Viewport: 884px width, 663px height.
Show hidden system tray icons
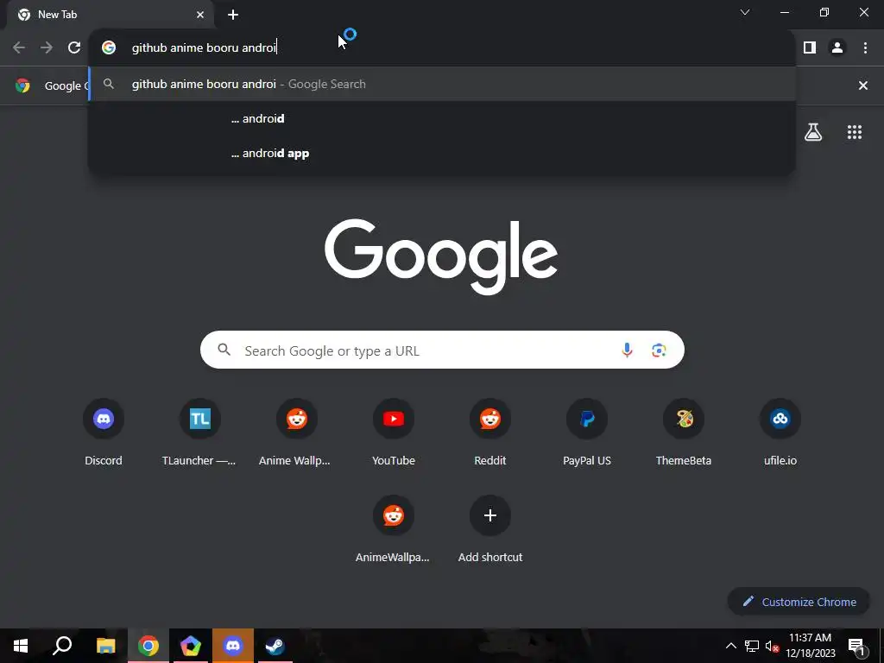[x=730, y=646]
